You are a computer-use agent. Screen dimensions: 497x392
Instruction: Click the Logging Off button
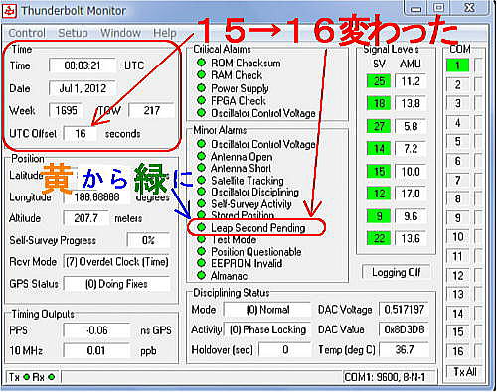pos(396,272)
